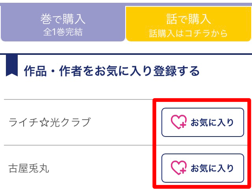Viewport: 252px width, 189px height.
Task: Switch to the 巻で購入 tab
Action: point(63,24)
